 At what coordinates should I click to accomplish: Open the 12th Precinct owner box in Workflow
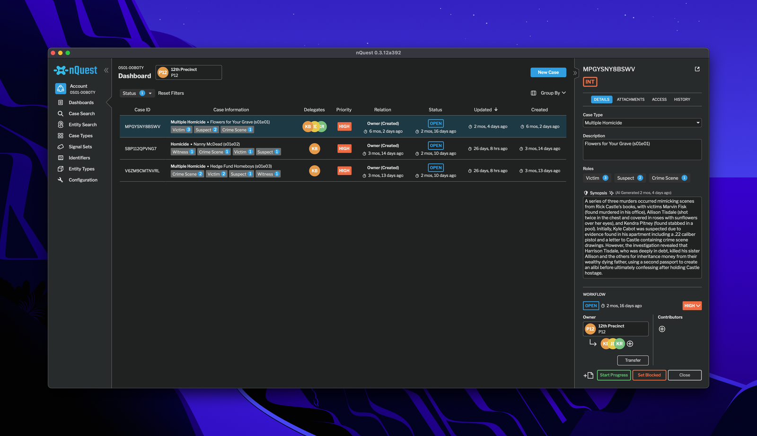[x=616, y=329]
